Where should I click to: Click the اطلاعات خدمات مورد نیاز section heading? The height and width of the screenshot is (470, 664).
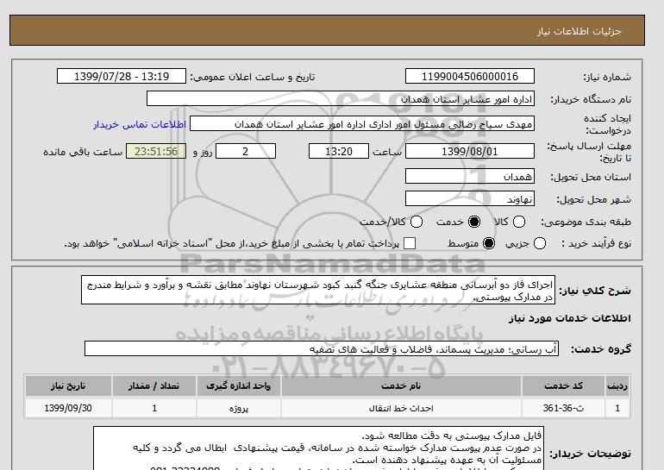pyautogui.click(x=569, y=318)
